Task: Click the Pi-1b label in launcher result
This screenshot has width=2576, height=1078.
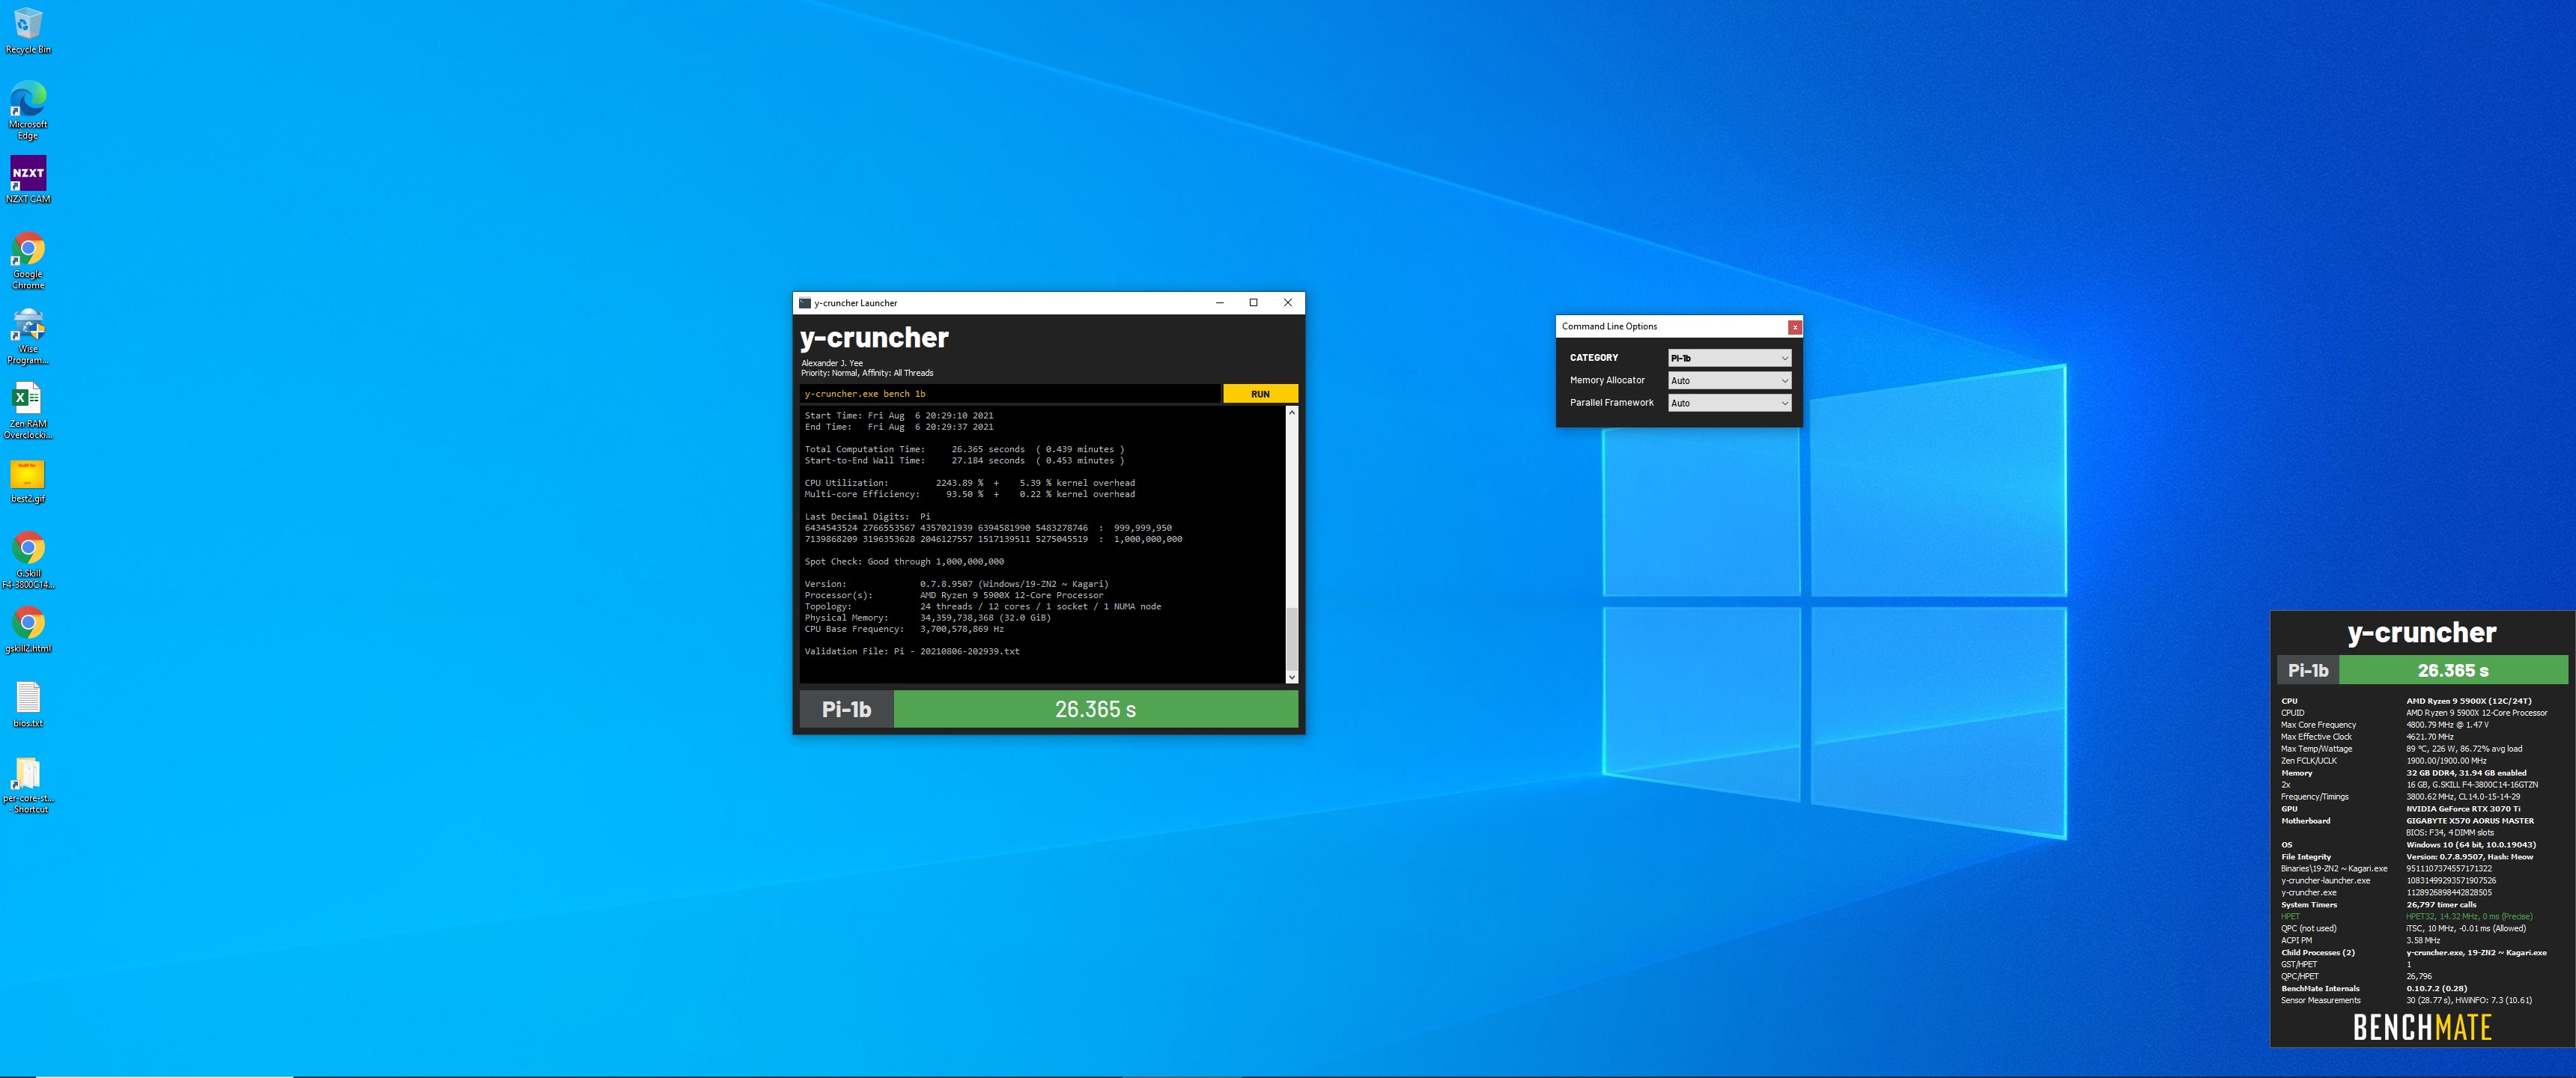Action: click(x=846, y=709)
